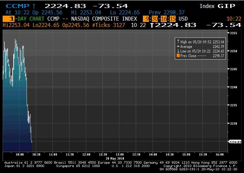
Task: Click the Average marker icon in the legend
Action: 178,47
